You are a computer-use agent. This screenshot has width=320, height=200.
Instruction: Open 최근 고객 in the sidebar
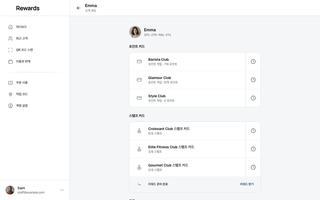pyautogui.click(x=35, y=38)
